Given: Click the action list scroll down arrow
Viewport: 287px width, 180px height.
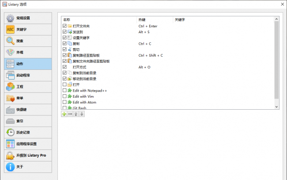Looking at the screenshot, I should (276, 107).
